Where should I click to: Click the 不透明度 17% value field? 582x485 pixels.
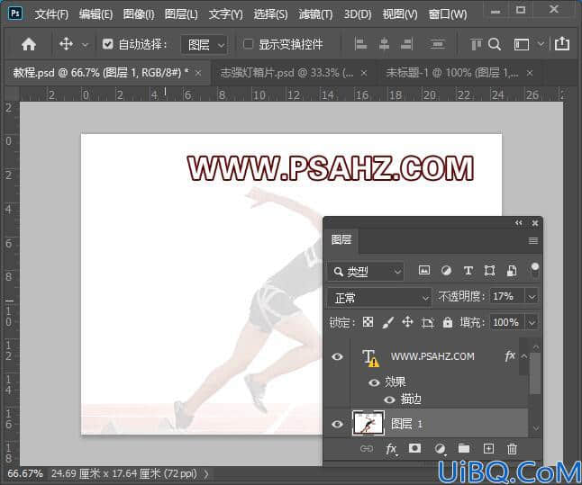[x=506, y=297]
